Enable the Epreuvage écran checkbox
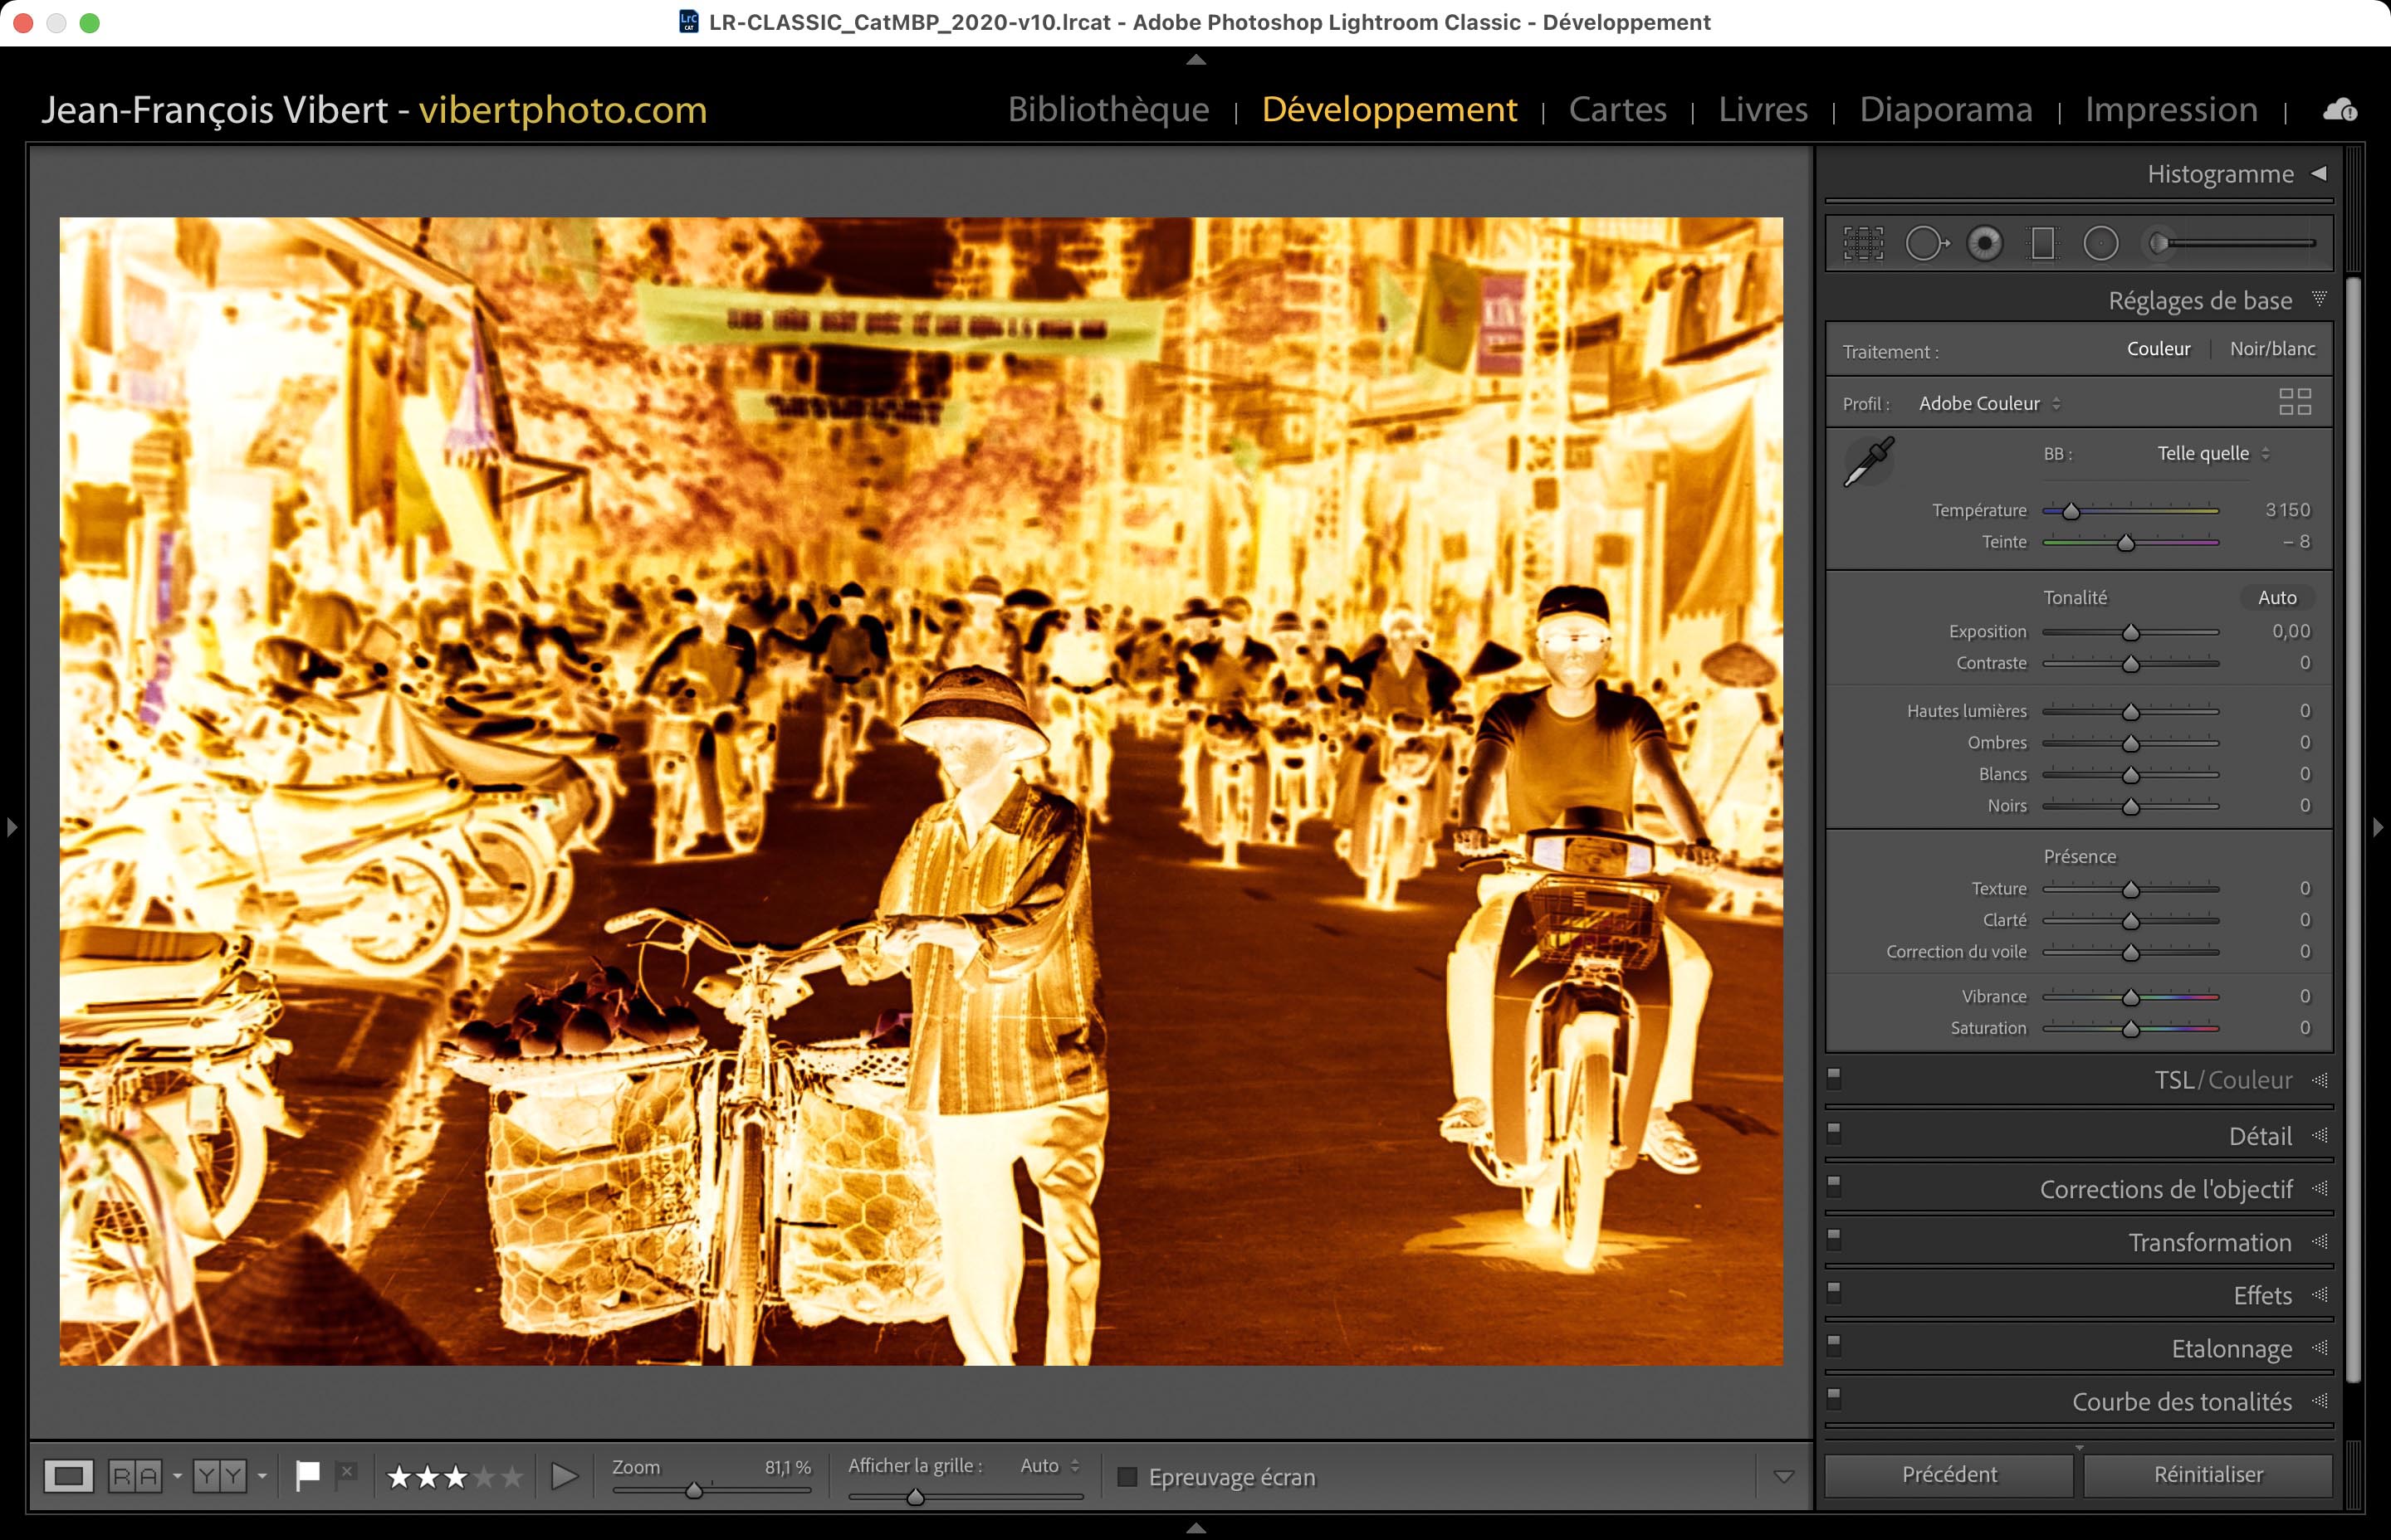This screenshot has height=1540, width=2391. pos(1127,1477)
